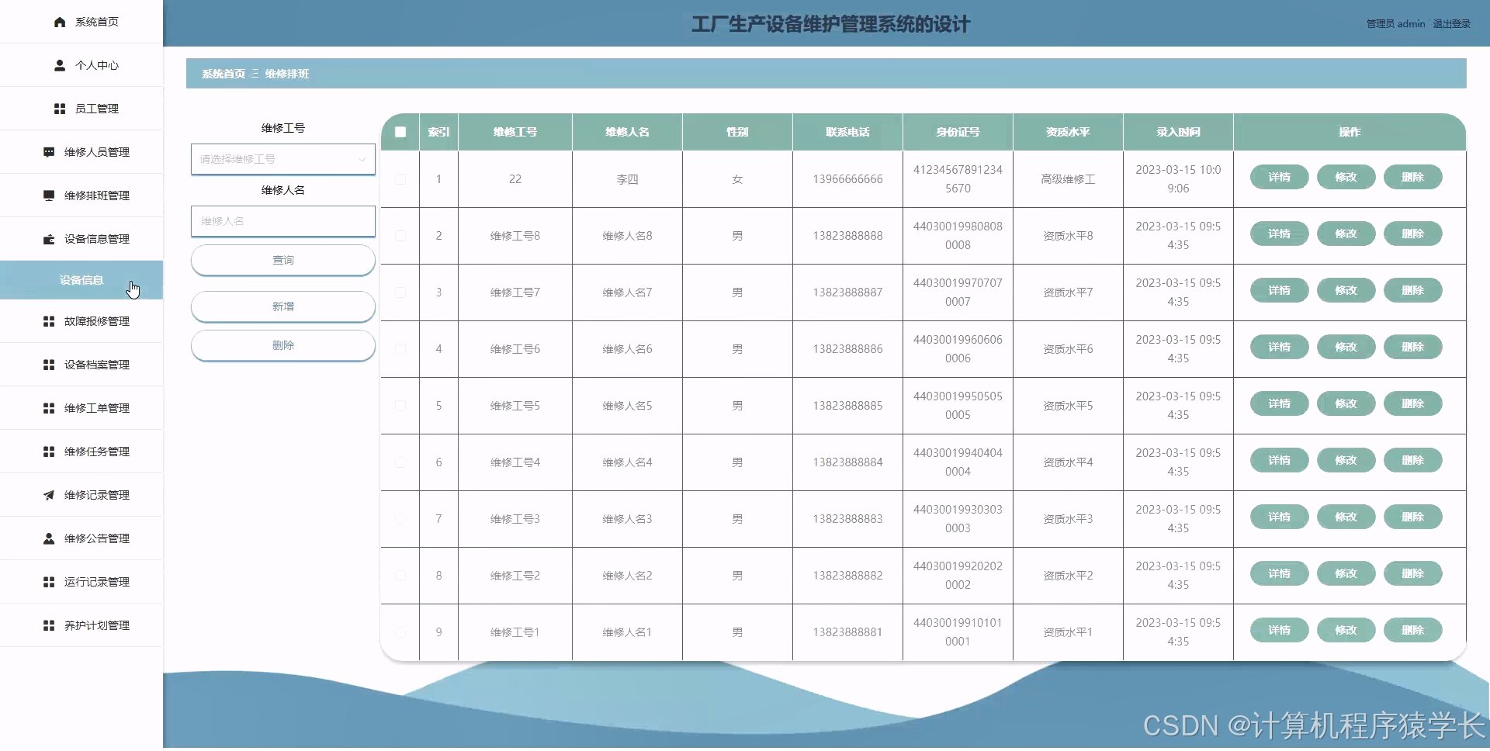This screenshot has height=751, width=1490.
Task: Expand 维修人员管理 menu
Action: [81, 152]
